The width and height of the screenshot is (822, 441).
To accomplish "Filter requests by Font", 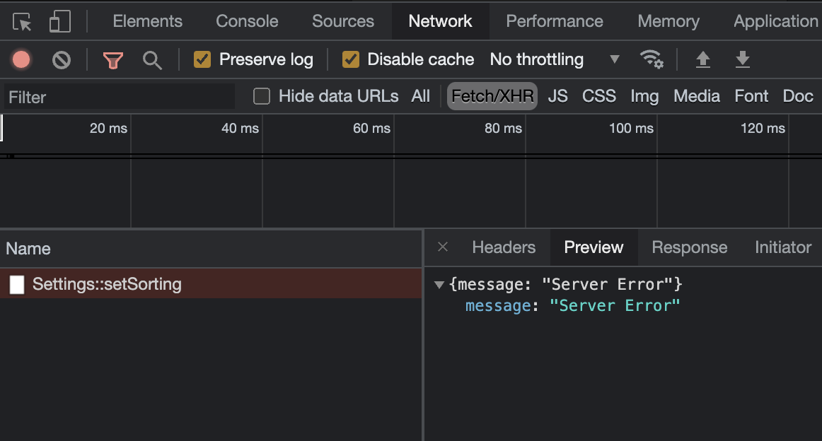I will coord(751,96).
